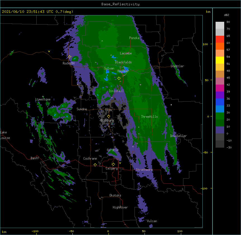Click the yellow diamond marker between Olds and Didsbury
Image resolution: width=241 pixels, height=235 pixels.
(108, 116)
